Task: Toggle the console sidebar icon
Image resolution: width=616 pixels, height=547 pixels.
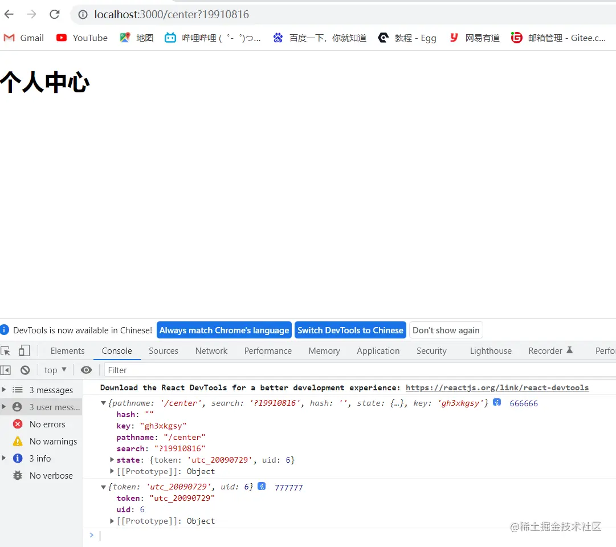Action: click(6, 370)
